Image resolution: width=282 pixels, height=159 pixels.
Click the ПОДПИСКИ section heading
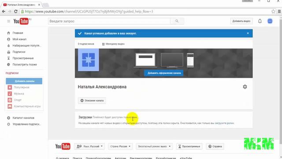(12, 73)
